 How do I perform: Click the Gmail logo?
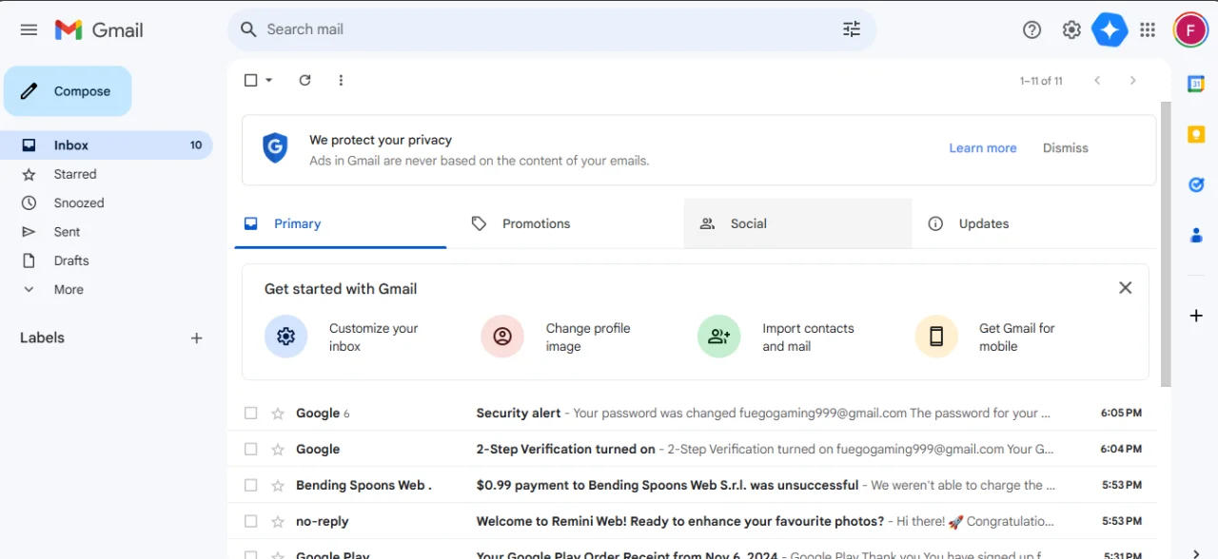tap(99, 29)
